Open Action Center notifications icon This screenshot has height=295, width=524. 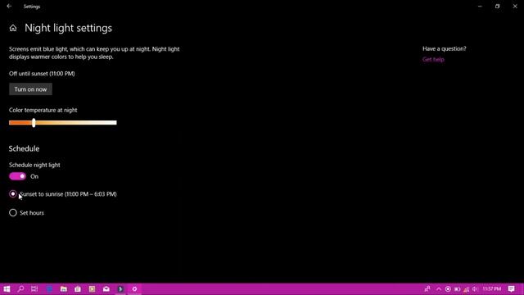(x=511, y=289)
